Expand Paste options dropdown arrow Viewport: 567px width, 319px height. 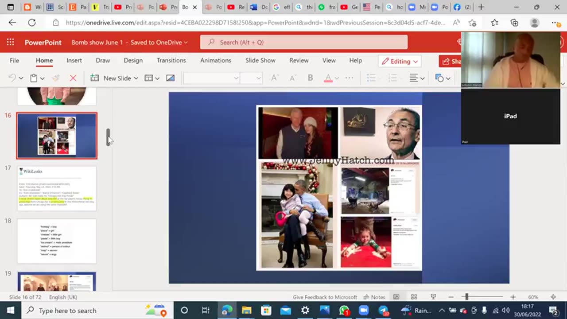pos(42,78)
